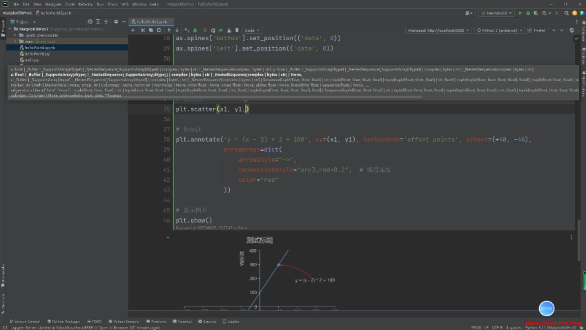
Task: Open the Refactor menu
Action: click(85, 4)
